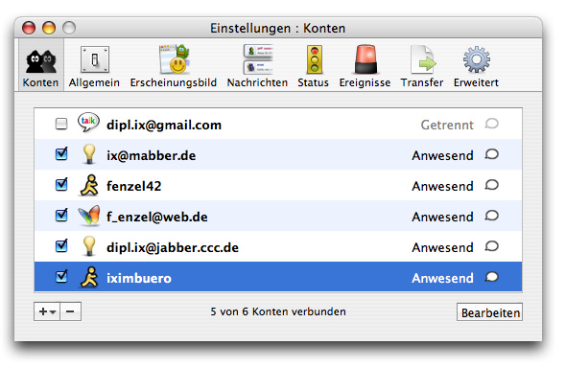Open the Status traffic light pane

coord(314,66)
